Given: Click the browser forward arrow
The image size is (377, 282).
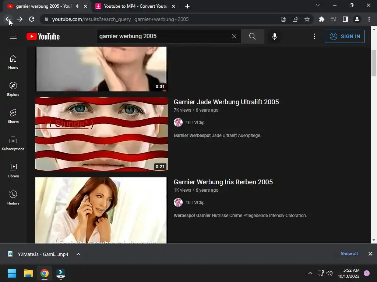Looking at the screenshot, I should click(x=20, y=19).
